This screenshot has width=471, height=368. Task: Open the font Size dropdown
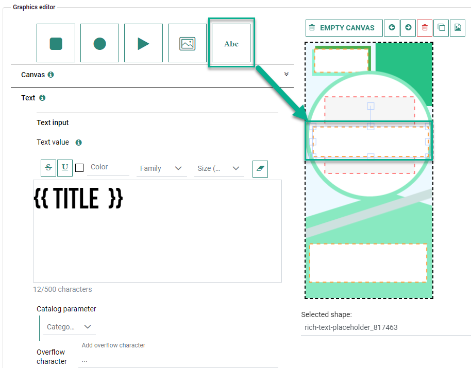[x=219, y=168]
